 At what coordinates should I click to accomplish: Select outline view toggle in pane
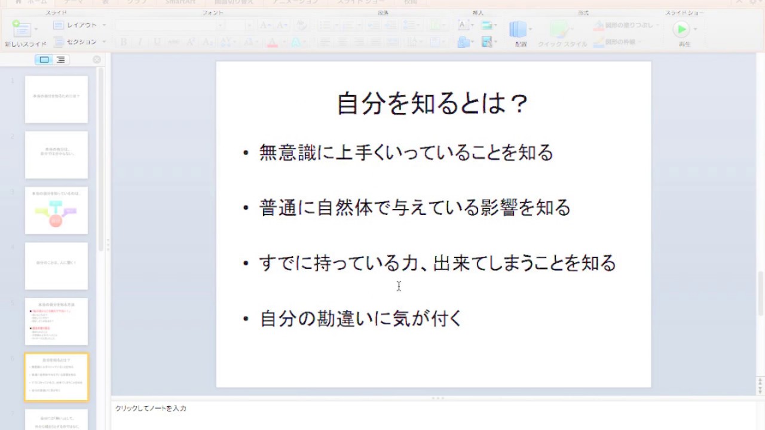pyautogui.click(x=60, y=60)
